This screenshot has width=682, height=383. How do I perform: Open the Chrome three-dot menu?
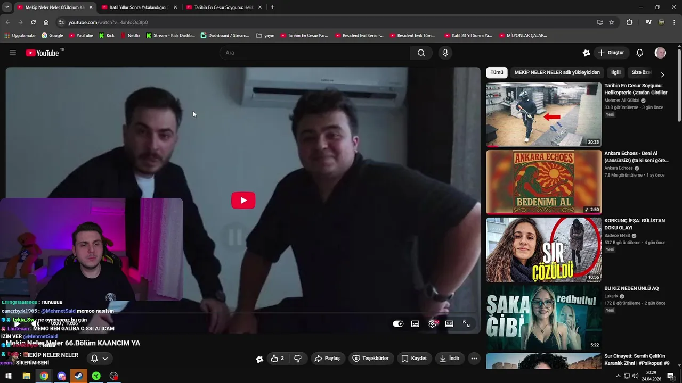(x=674, y=22)
